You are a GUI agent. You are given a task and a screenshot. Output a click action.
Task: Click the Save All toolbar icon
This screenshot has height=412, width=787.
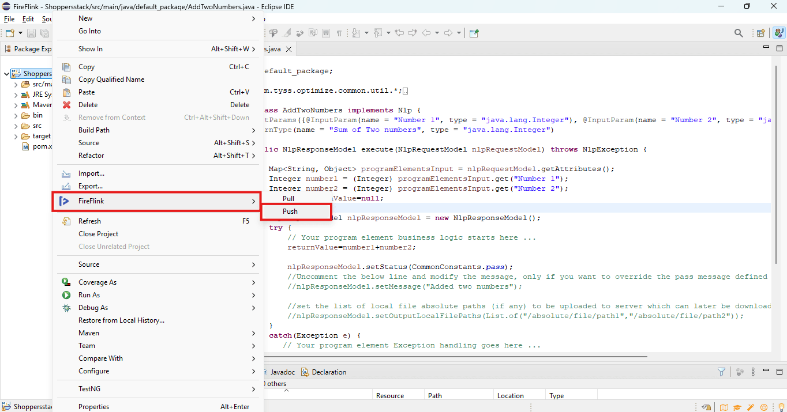click(44, 33)
